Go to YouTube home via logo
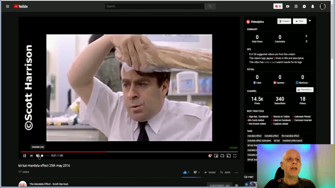The width and height of the screenshot is (335, 188). pyautogui.click(x=21, y=7)
